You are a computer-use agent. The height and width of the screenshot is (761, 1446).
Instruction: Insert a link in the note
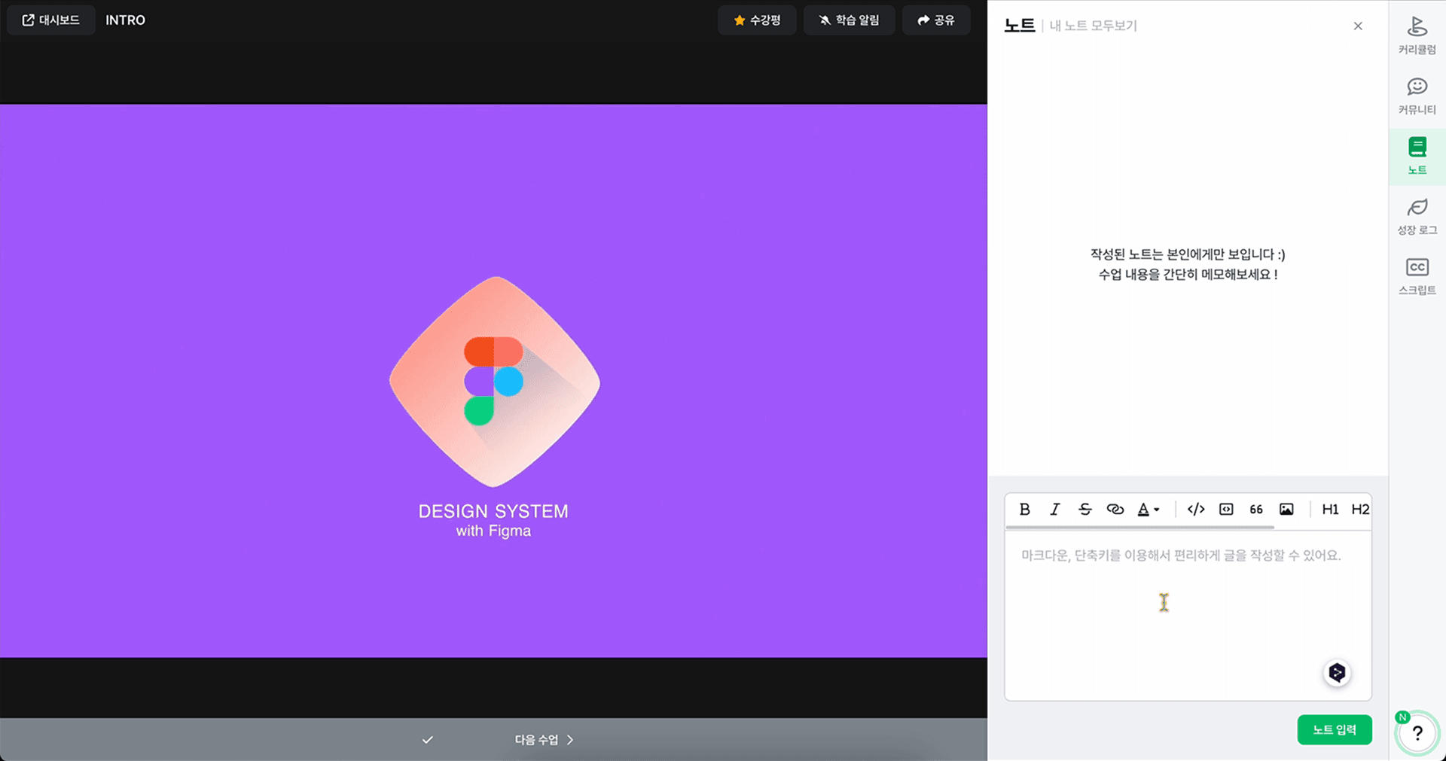point(1115,510)
